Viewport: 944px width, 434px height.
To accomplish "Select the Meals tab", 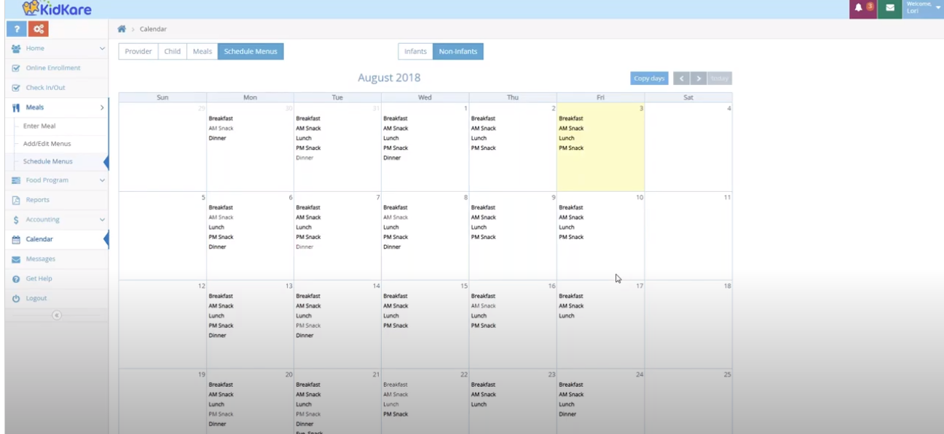I will click(201, 51).
